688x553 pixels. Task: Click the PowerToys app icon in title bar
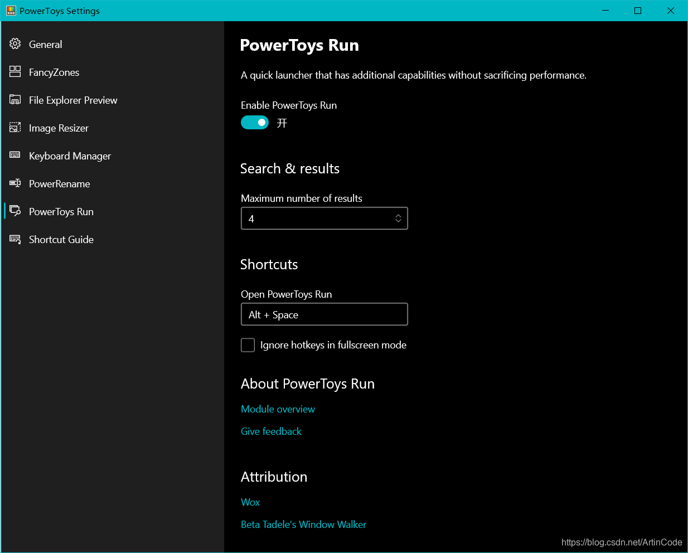tap(11, 11)
